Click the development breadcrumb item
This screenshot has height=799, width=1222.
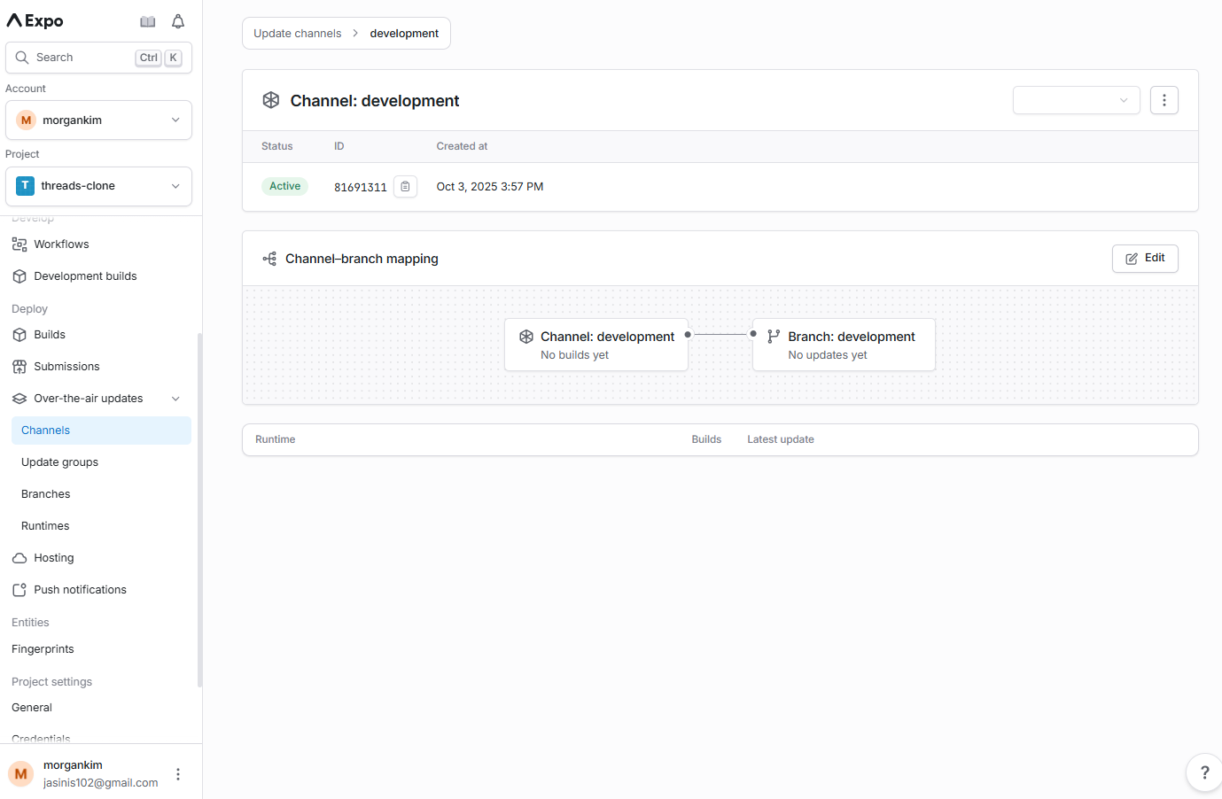pos(404,34)
